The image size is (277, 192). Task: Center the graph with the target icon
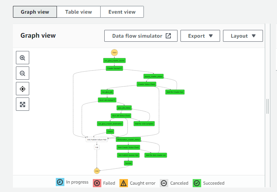(23, 89)
